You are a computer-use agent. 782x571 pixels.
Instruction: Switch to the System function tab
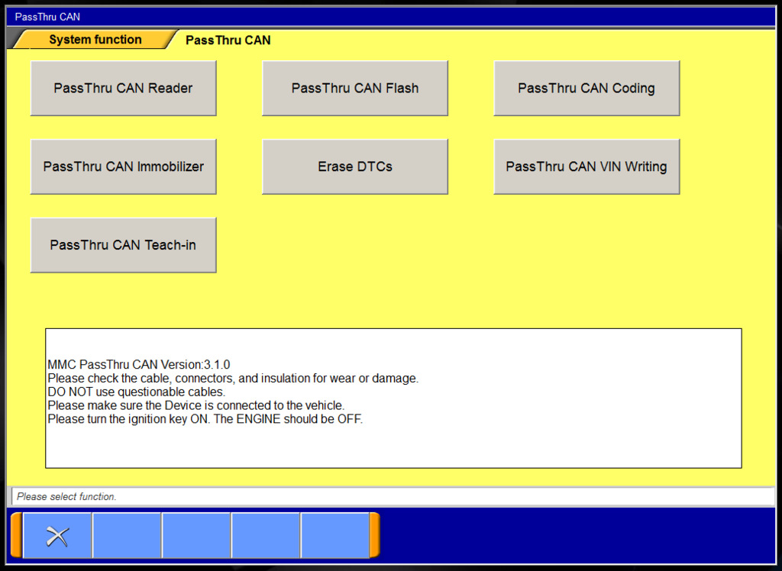(94, 39)
